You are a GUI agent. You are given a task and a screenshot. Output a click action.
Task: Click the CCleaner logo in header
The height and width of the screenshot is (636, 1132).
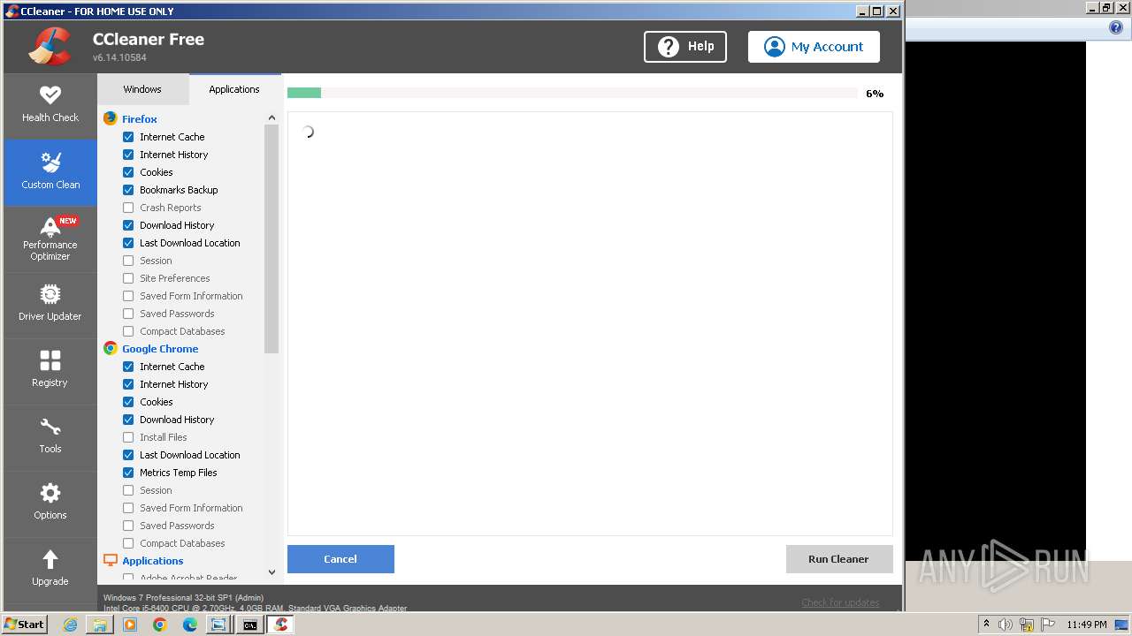click(x=50, y=47)
